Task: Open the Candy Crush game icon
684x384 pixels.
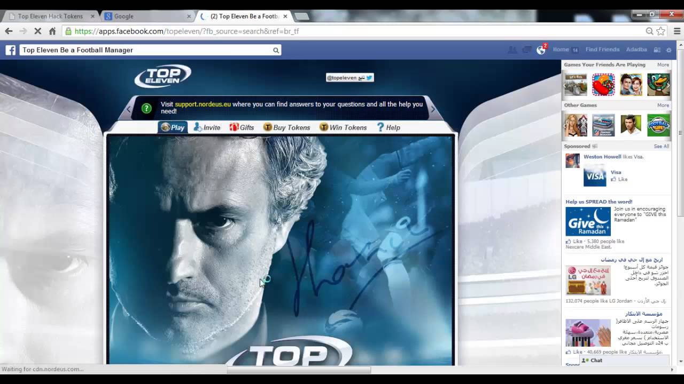Action: pos(603,84)
